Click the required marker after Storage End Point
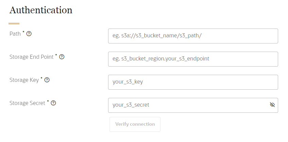The height and width of the screenshot is (142, 288). [x=56, y=55]
